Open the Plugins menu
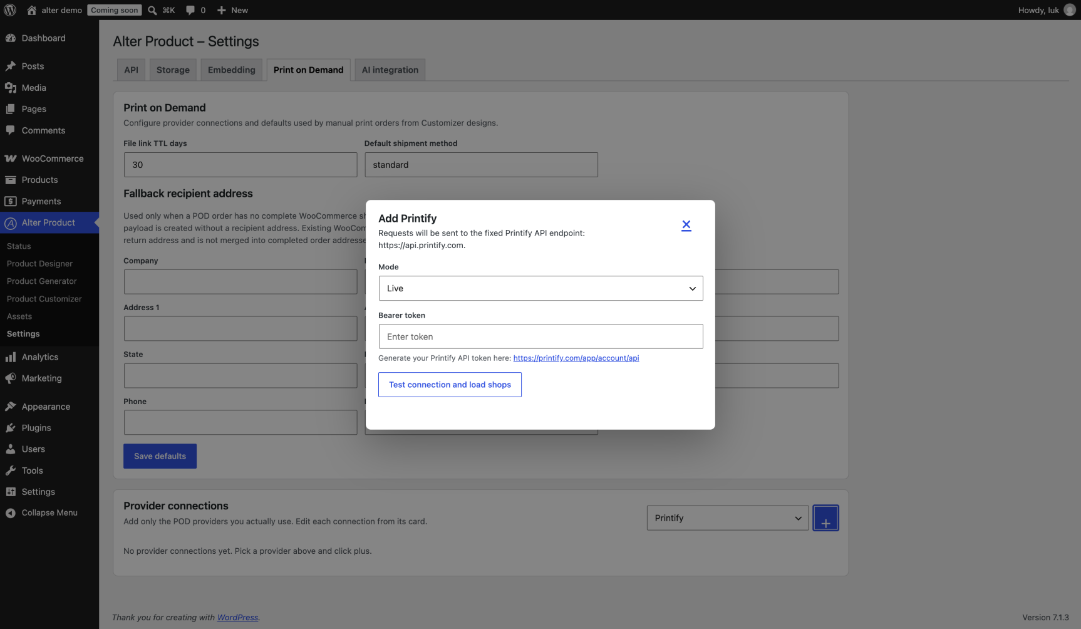 [x=49, y=428]
